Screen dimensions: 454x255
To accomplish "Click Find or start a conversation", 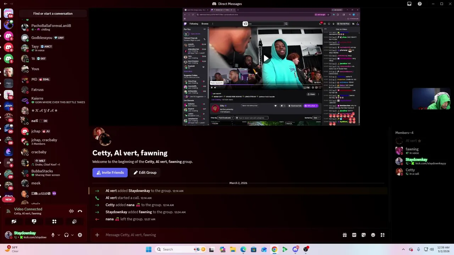I will (53, 13).
